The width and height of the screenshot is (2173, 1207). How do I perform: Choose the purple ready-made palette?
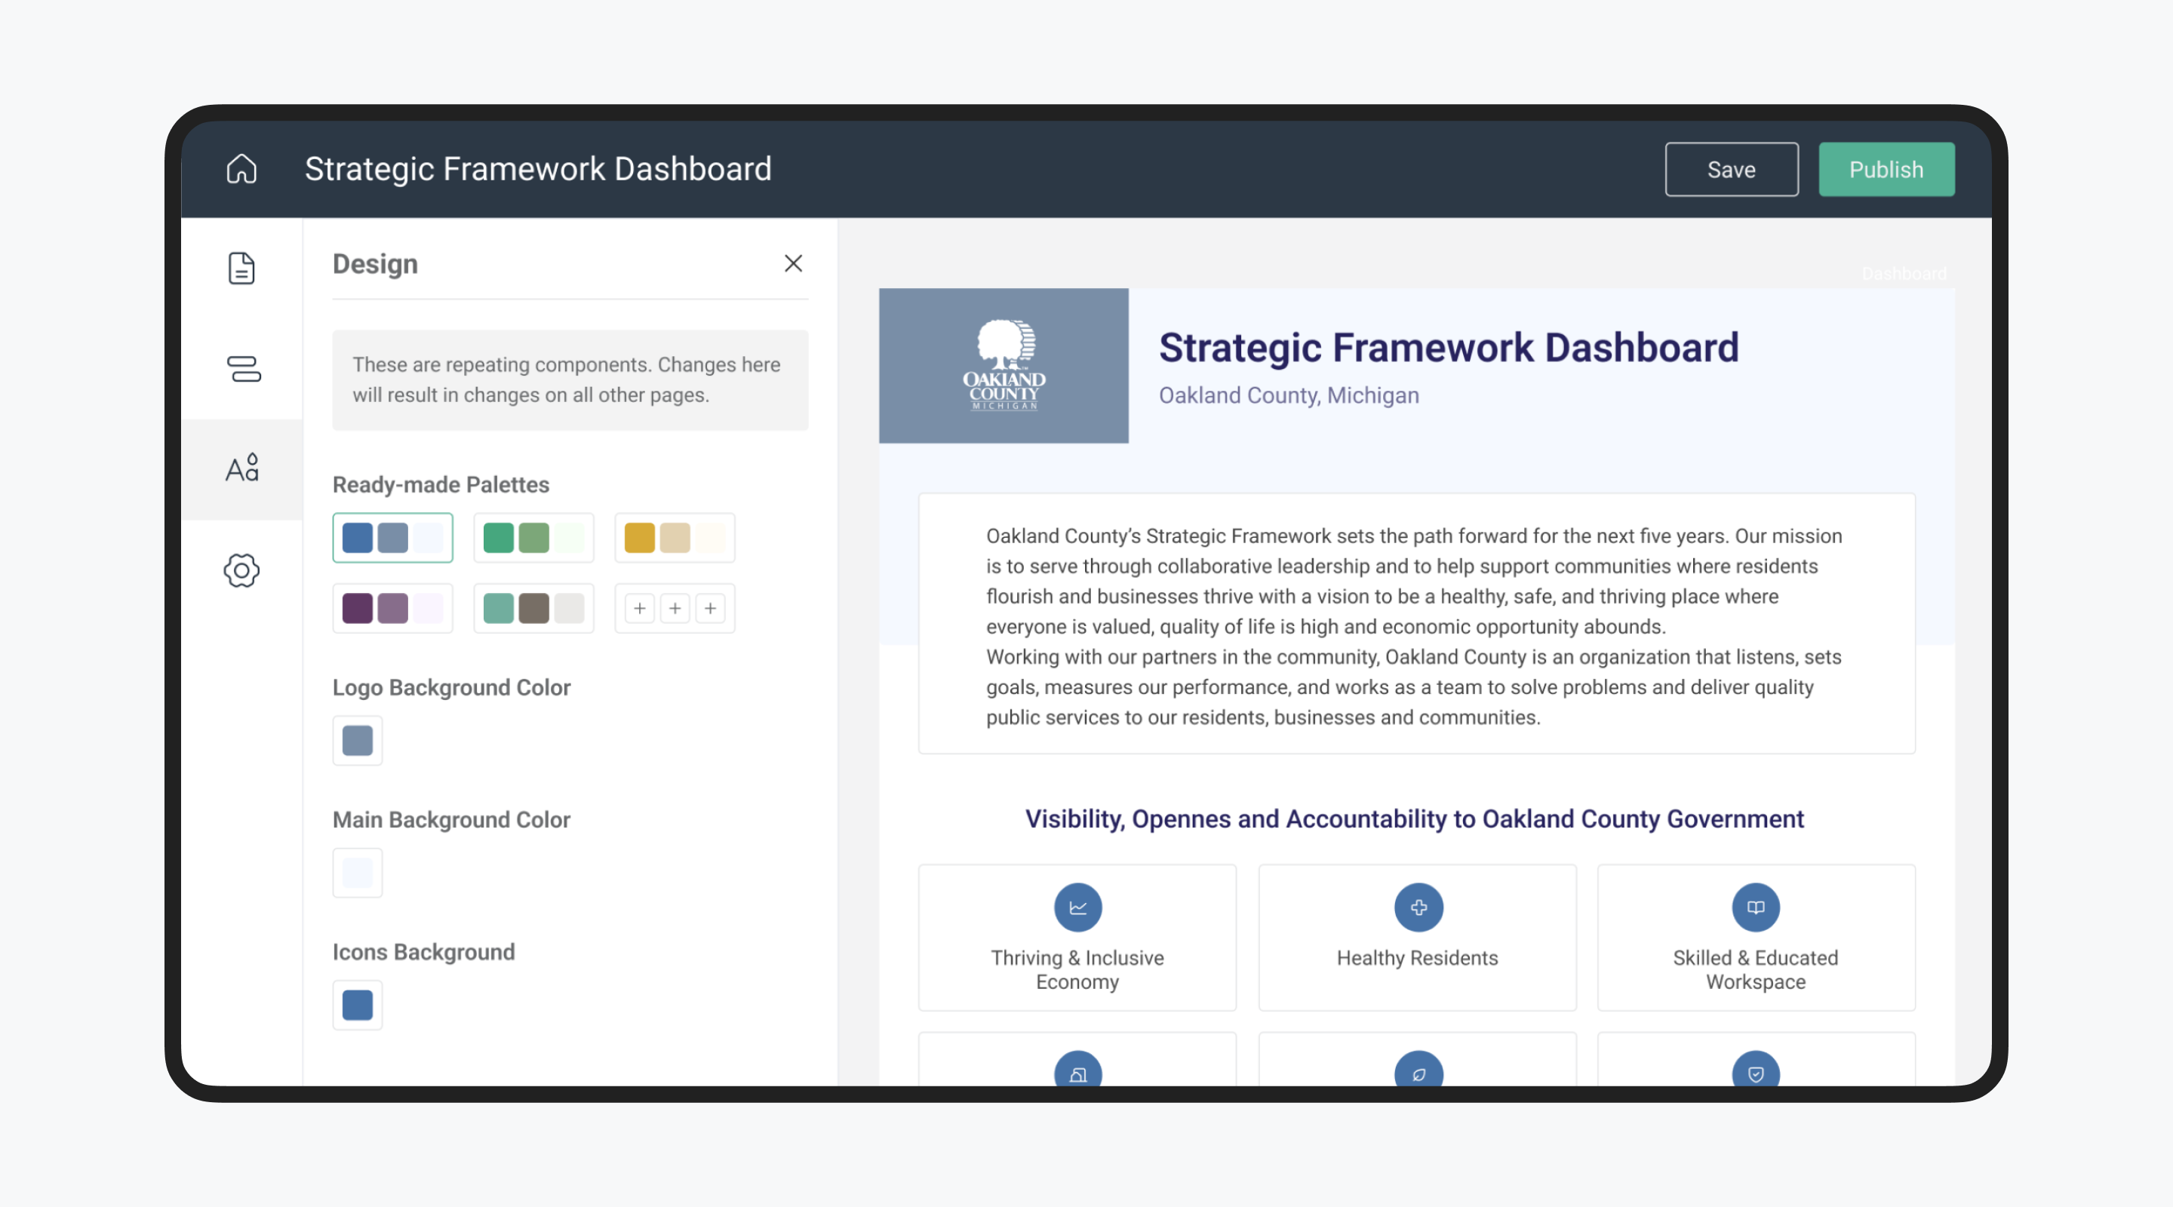pyautogui.click(x=392, y=608)
